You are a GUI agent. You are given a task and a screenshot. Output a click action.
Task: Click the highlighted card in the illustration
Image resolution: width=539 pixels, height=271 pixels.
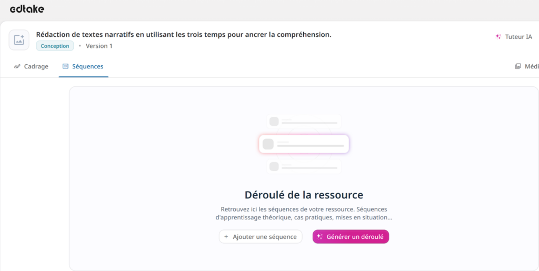pos(304,144)
